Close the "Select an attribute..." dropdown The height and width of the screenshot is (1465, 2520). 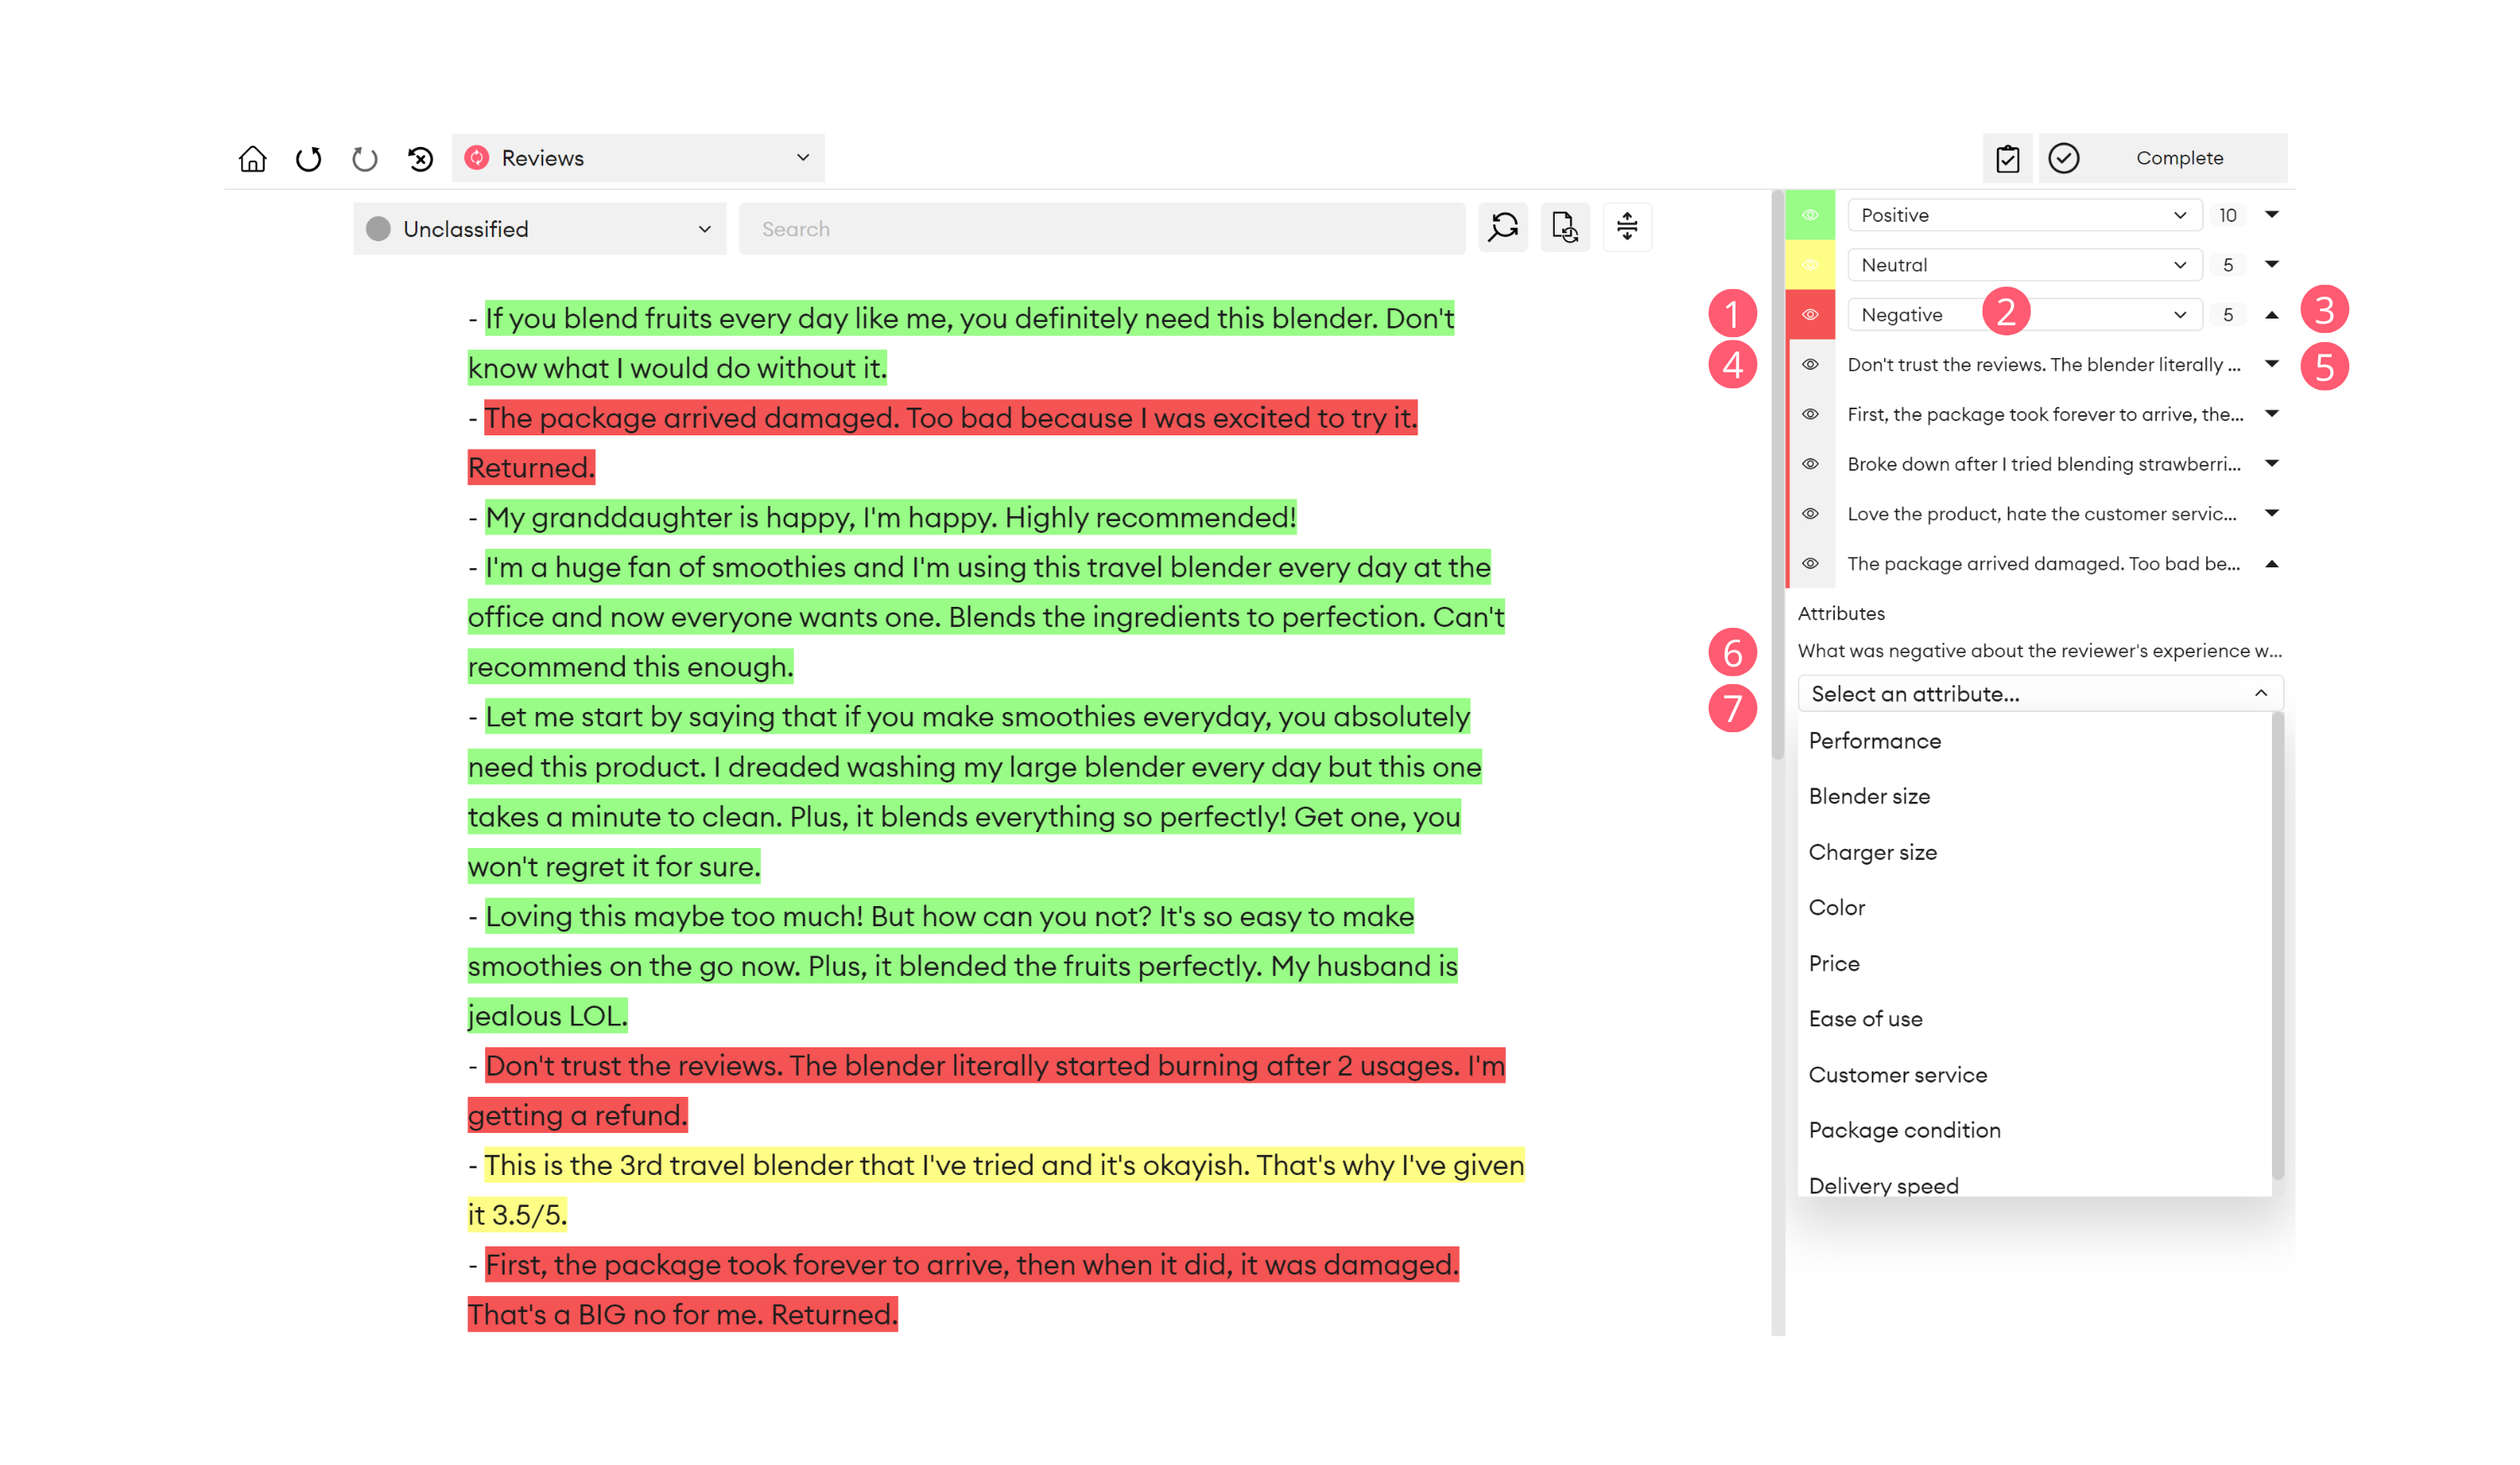pos(2040,693)
